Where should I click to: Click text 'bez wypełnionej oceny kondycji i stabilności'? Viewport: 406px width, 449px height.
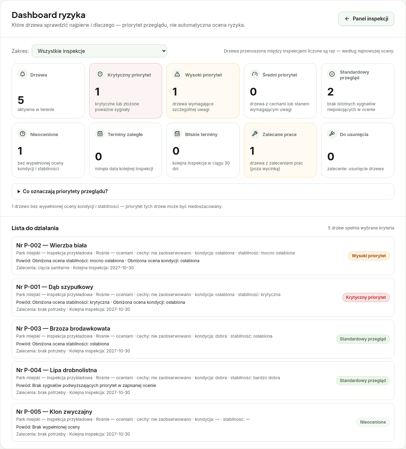pos(41,166)
